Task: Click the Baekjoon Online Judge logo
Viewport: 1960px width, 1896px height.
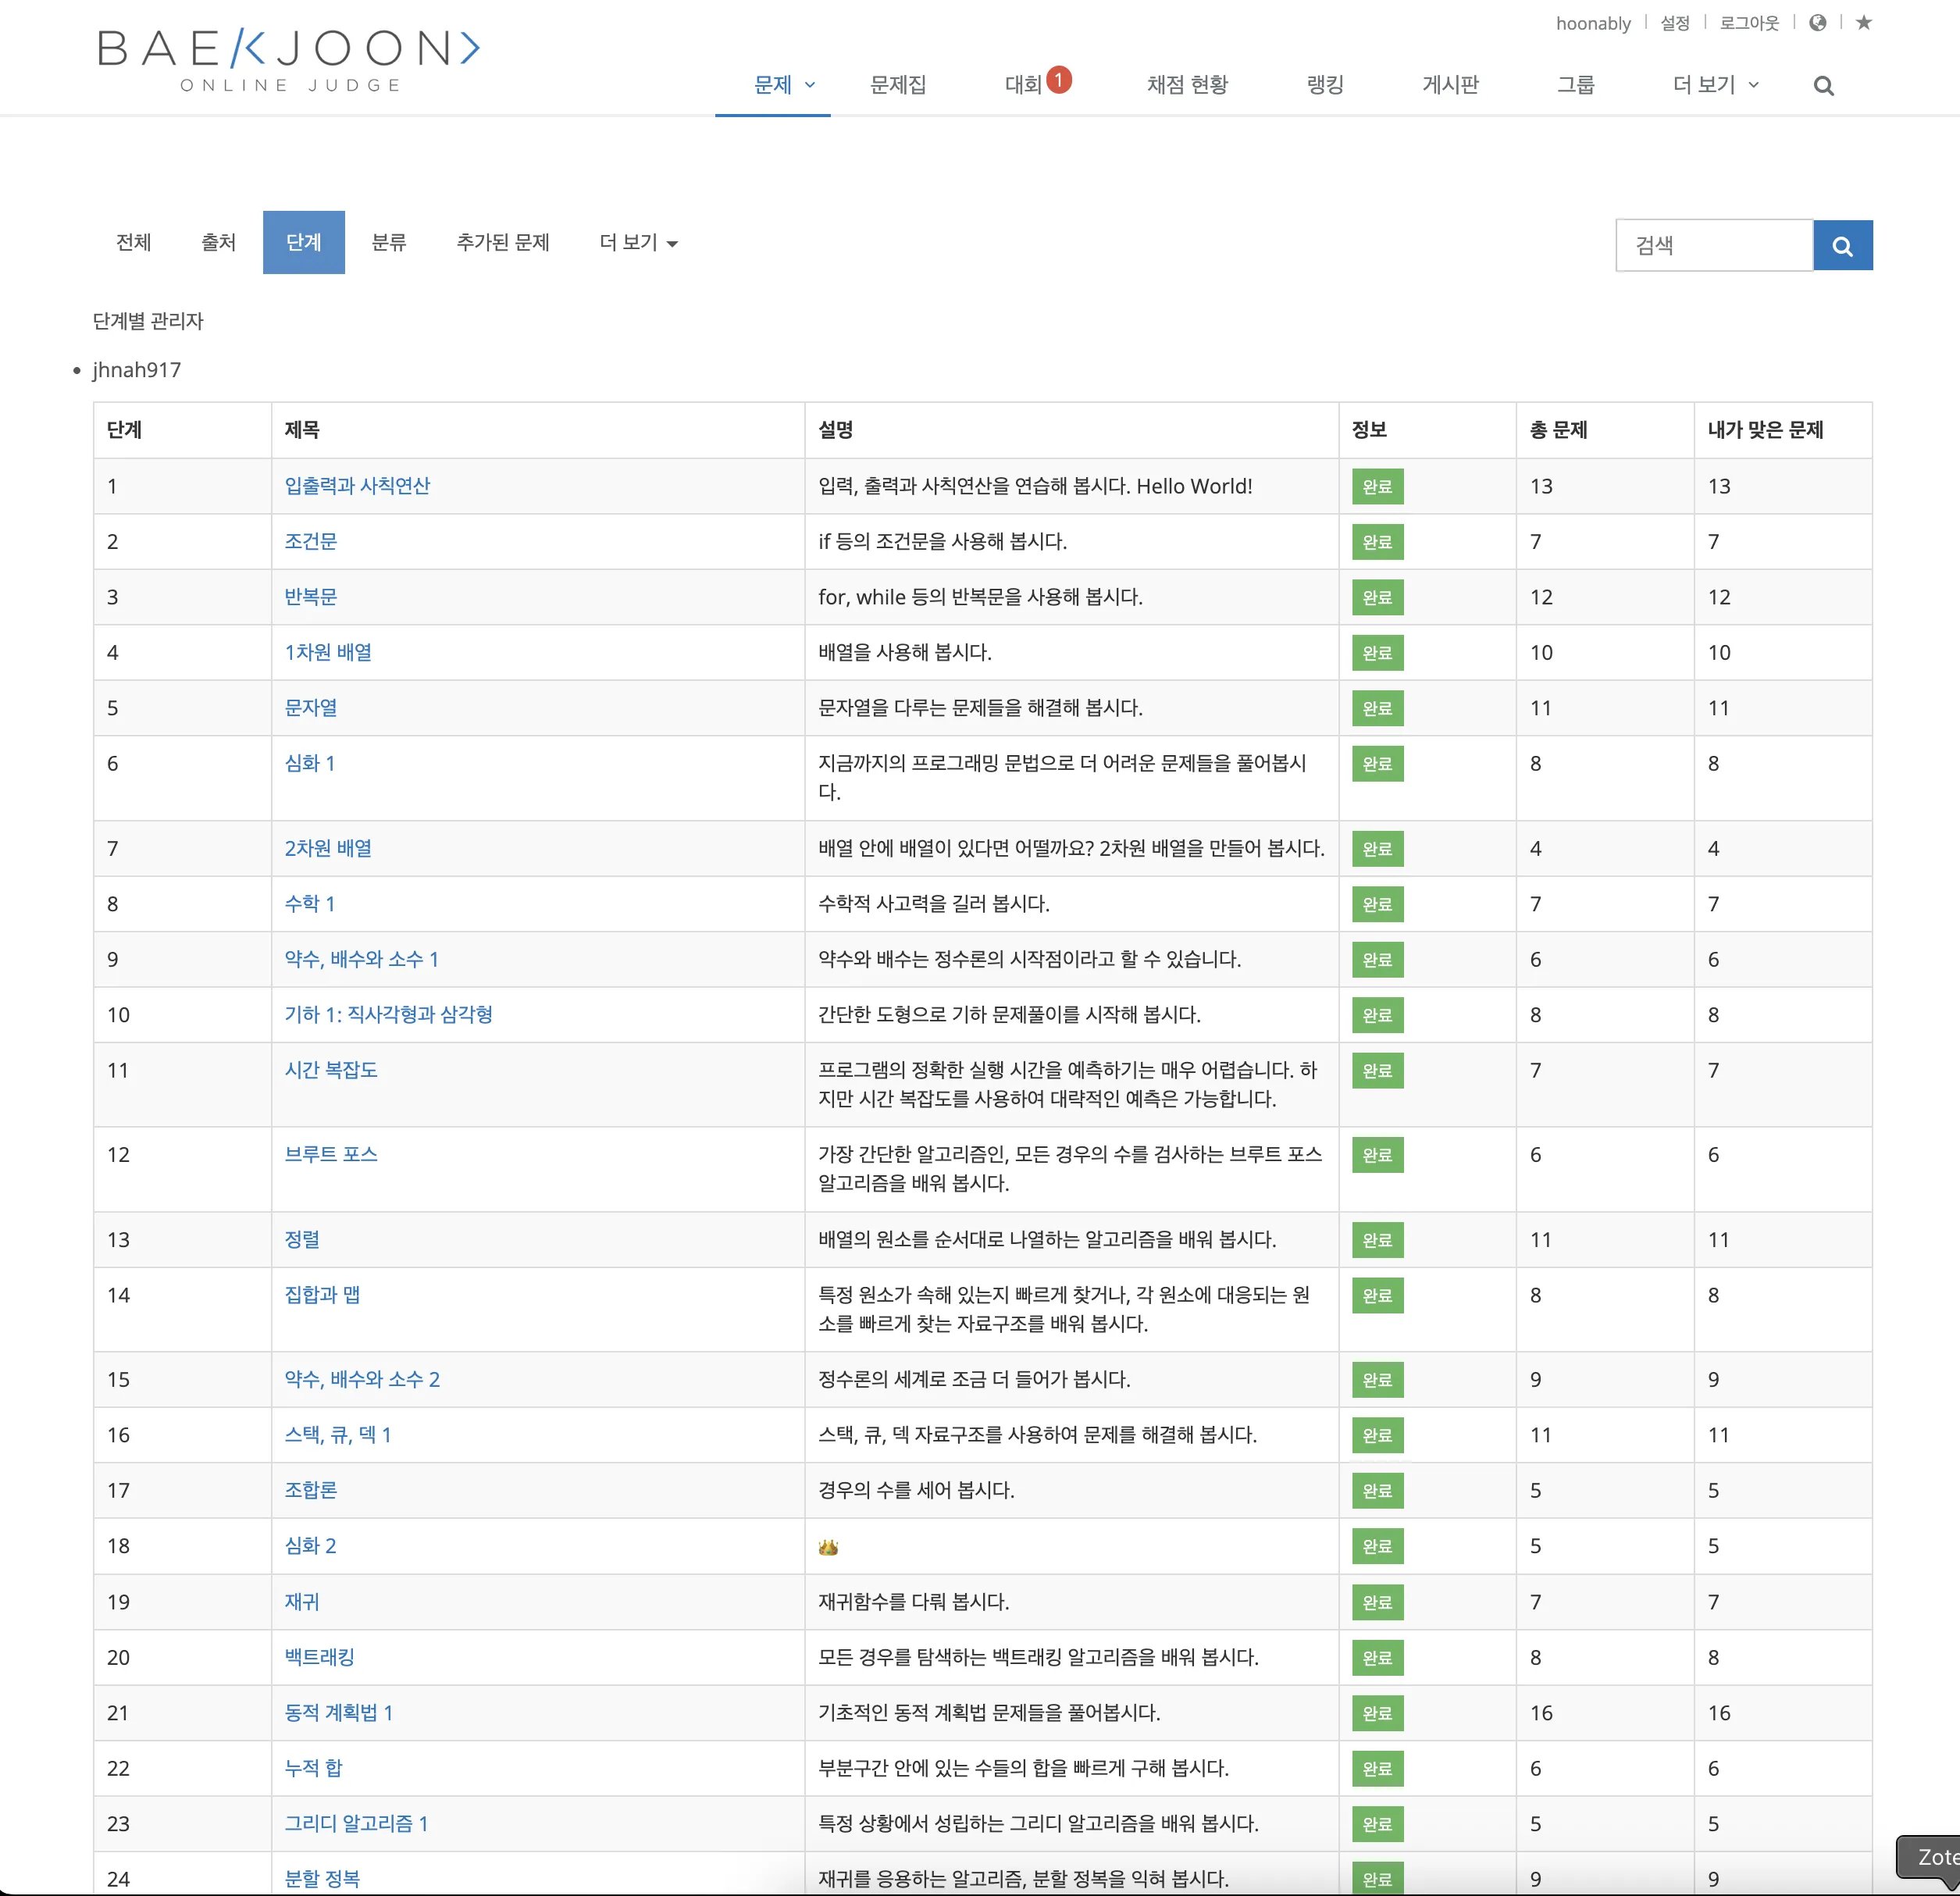Action: (x=289, y=60)
